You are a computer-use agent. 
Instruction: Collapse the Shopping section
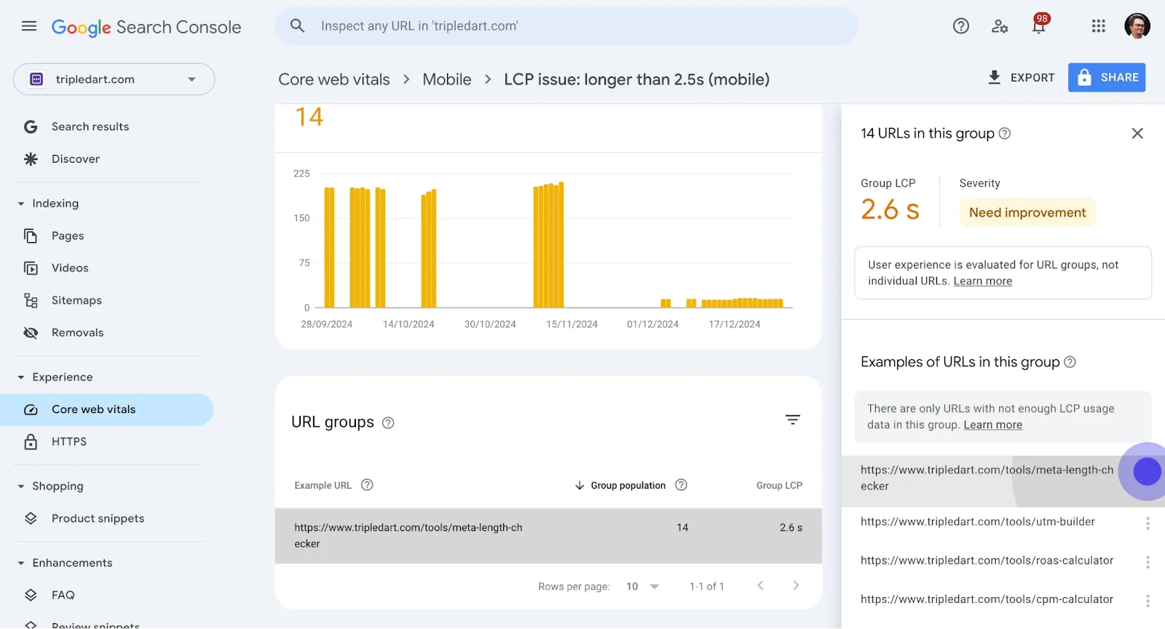click(21, 486)
